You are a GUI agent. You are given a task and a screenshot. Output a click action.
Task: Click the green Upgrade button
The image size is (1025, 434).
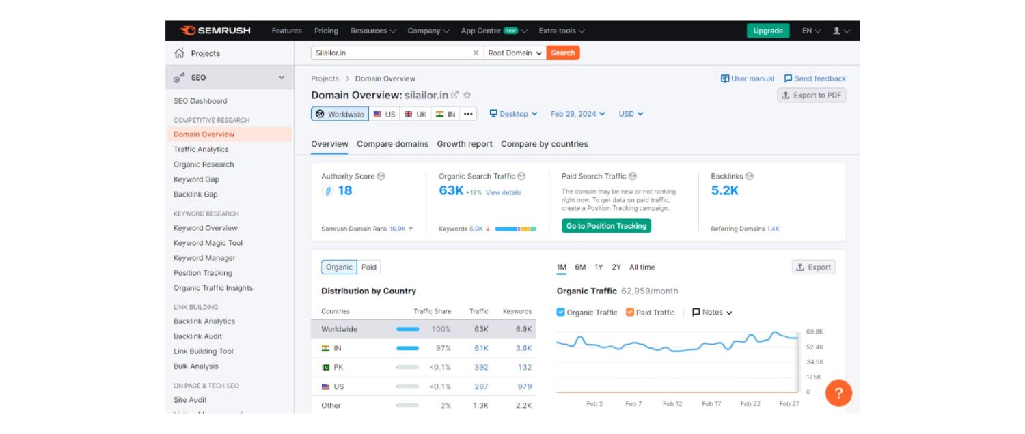tap(768, 31)
